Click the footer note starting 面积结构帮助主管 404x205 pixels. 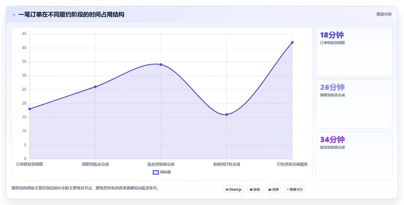86,188
